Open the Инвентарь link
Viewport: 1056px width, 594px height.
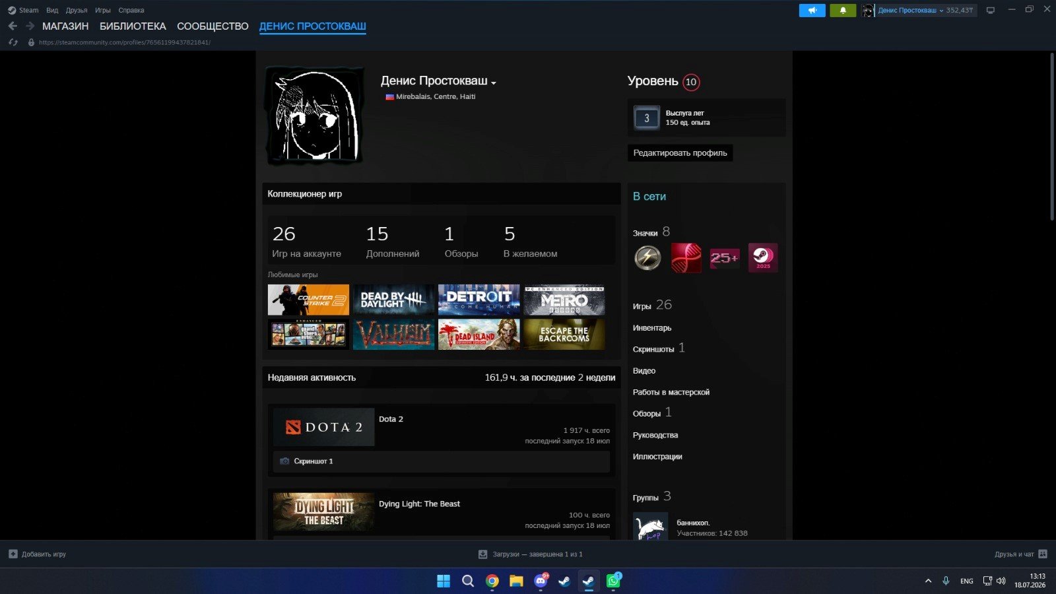(x=652, y=328)
